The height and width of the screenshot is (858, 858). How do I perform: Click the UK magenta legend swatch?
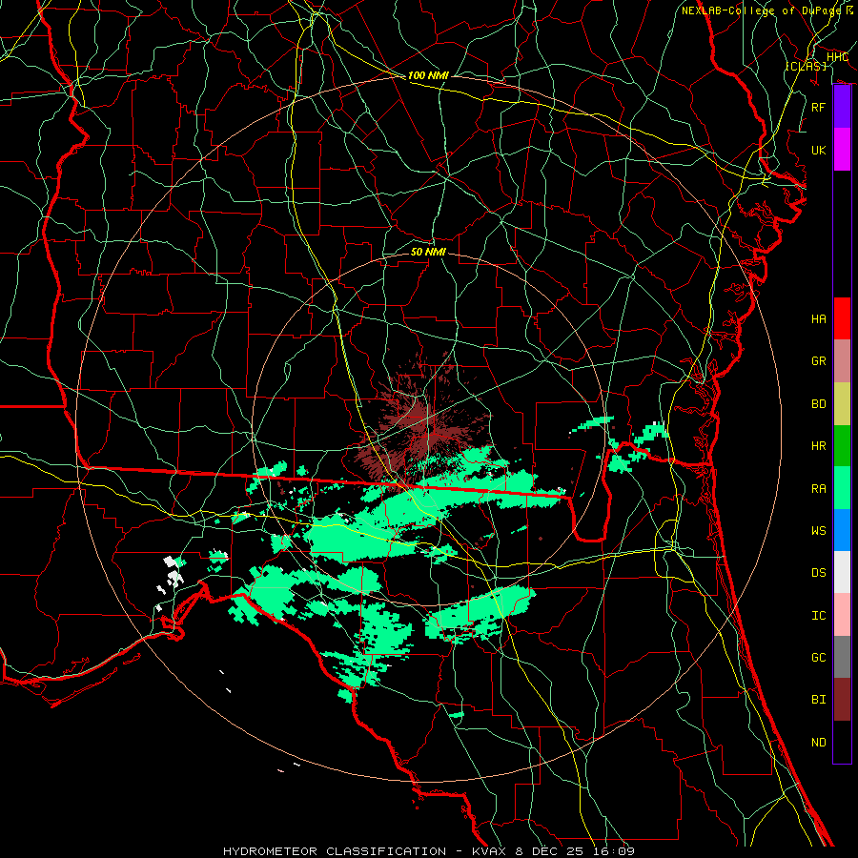(842, 150)
